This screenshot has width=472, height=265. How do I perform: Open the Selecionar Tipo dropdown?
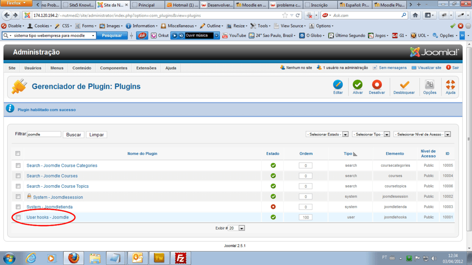[371, 135]
